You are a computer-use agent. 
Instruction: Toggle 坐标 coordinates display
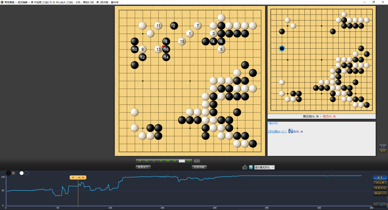383,150
